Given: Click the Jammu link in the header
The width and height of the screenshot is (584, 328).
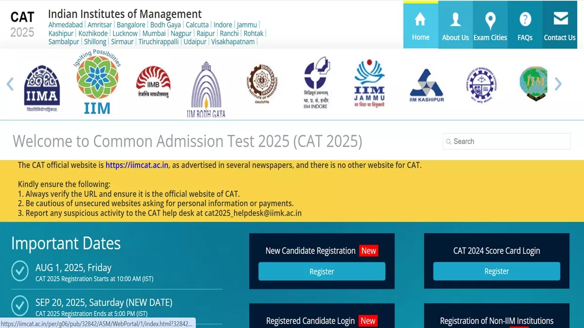Looking at the screenshot, I should 247,25.
